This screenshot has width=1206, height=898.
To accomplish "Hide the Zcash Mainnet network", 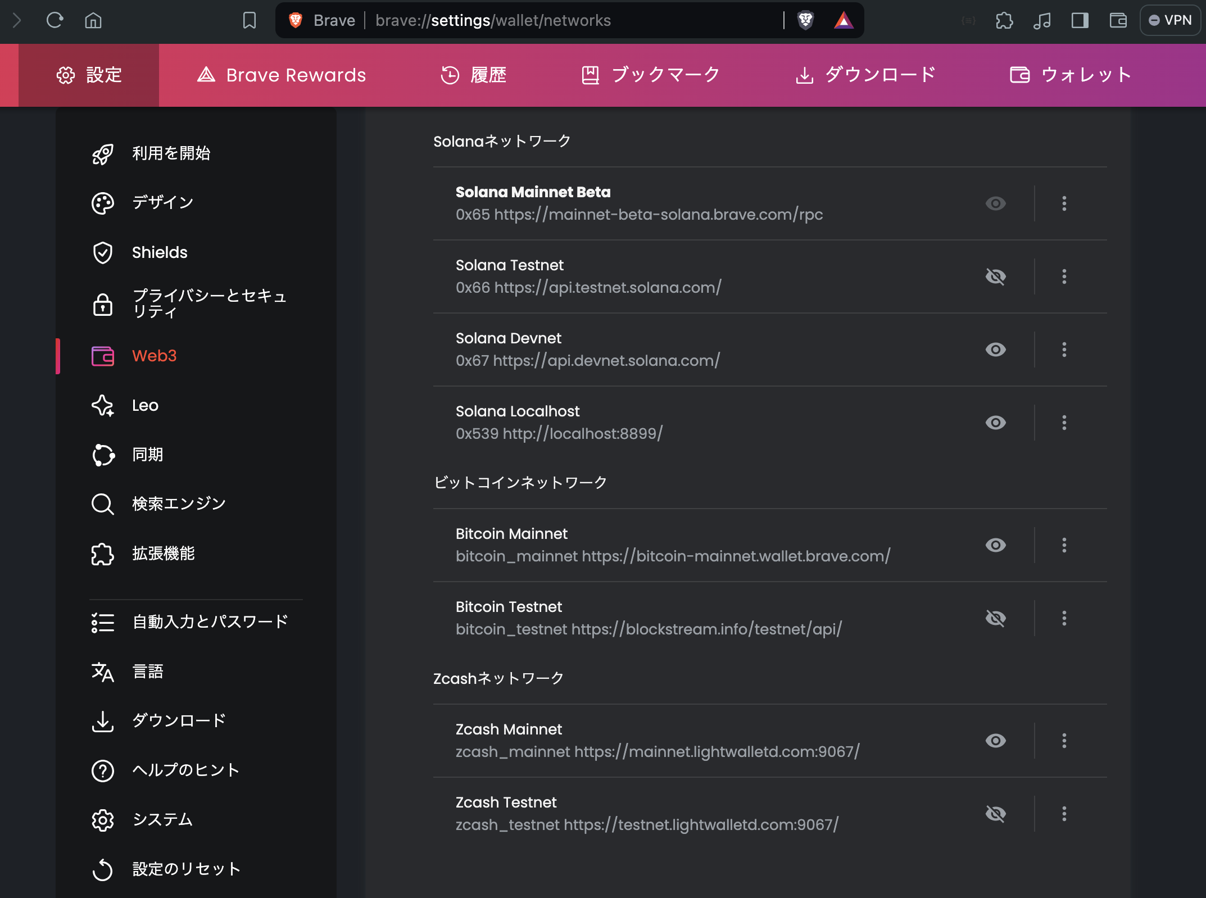I will (995, 741).
